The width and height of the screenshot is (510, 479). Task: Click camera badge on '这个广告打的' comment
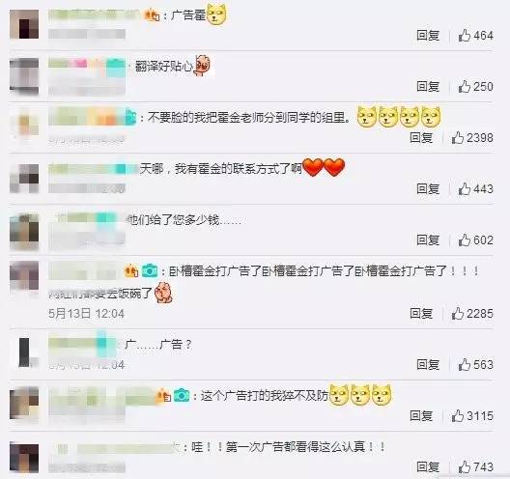[x=182, y=395]
